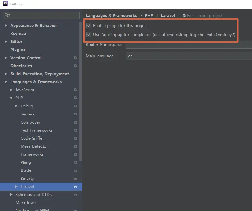
Task: Open Code Sniffer settings
Action: (x=32, y=138)
